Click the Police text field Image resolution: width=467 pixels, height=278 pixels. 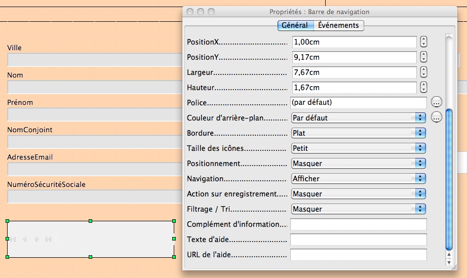tap(358, 102)
